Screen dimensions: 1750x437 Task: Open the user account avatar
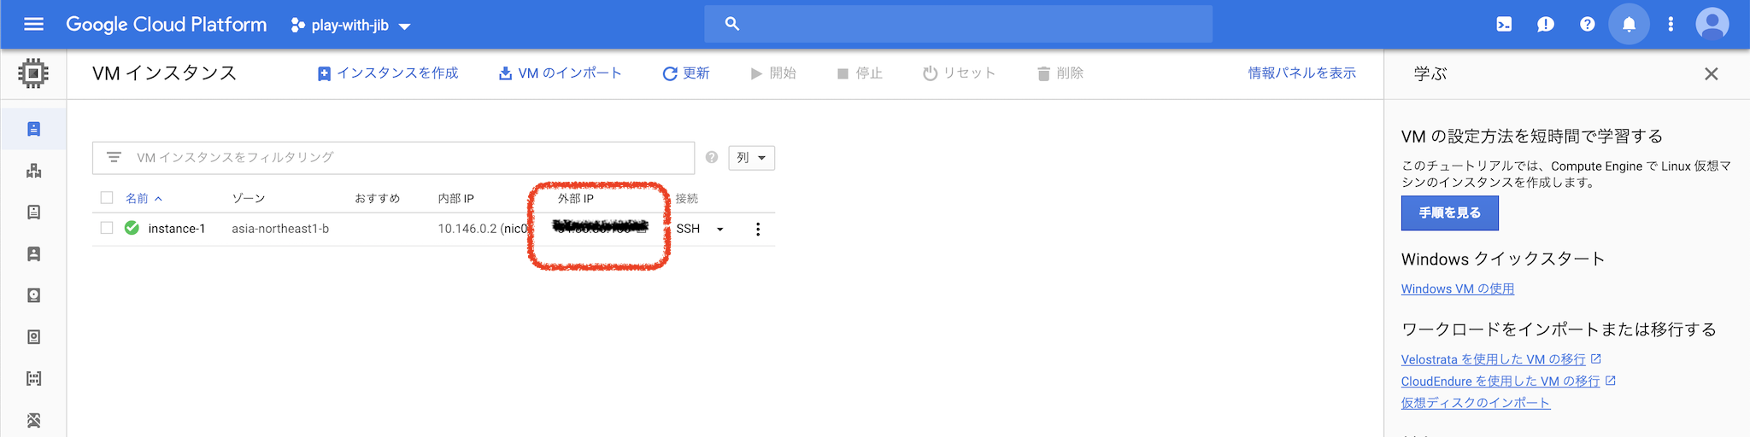pos(1712,24)
